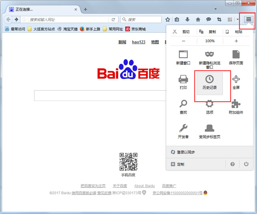Zoom out with the minus button
Viewport: 257px width, 214px height.
184,41
